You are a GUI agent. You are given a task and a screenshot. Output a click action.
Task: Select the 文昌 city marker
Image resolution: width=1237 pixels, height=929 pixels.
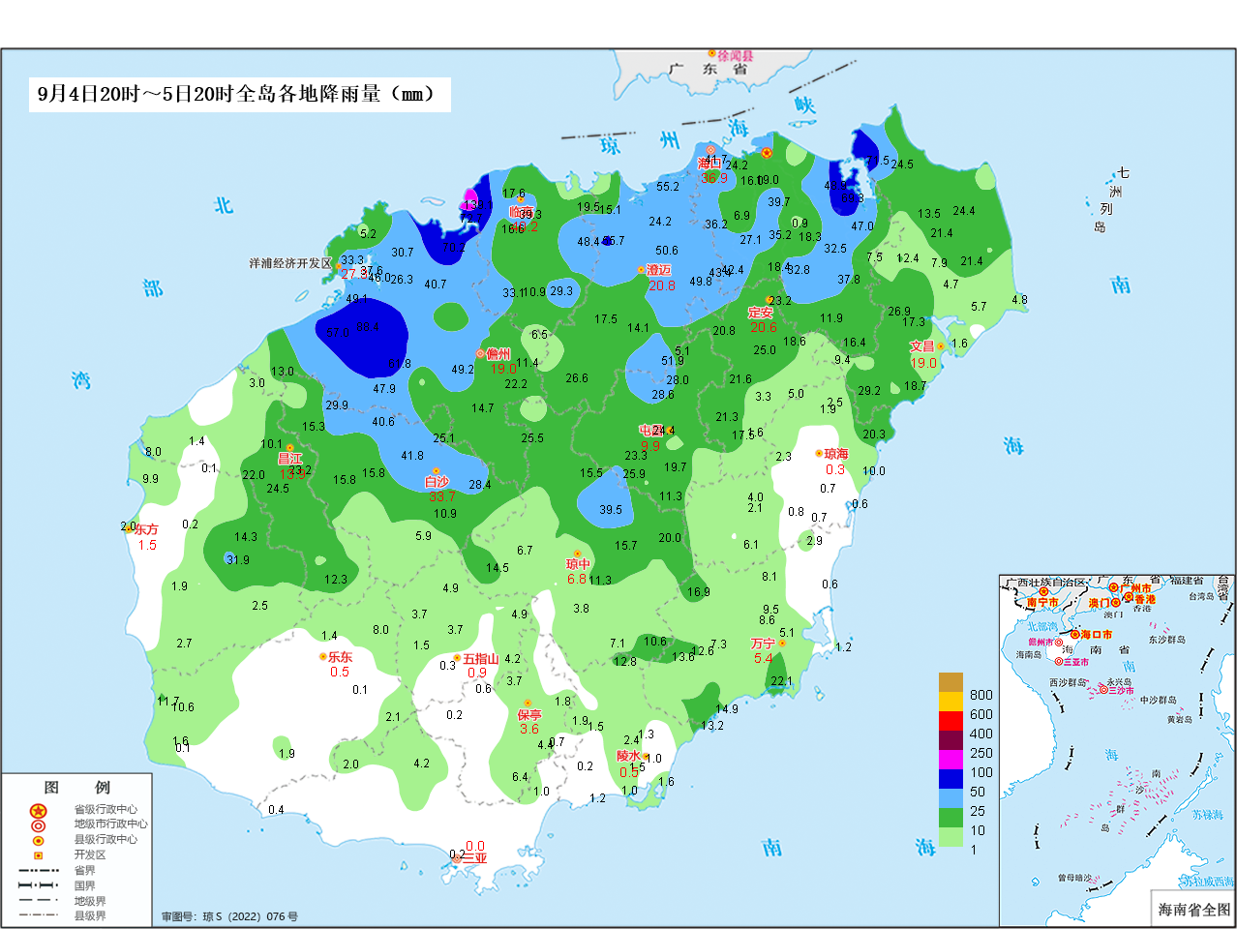tap(940, 346)
